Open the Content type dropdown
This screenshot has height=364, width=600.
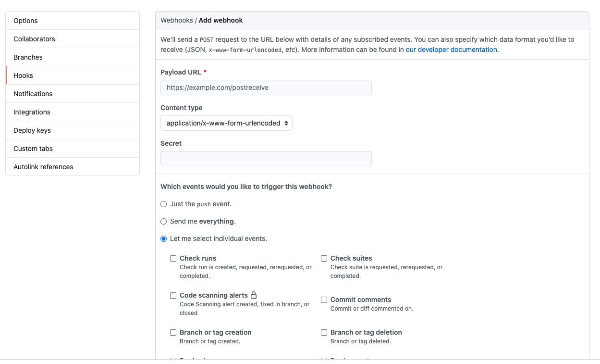[226, 123]
